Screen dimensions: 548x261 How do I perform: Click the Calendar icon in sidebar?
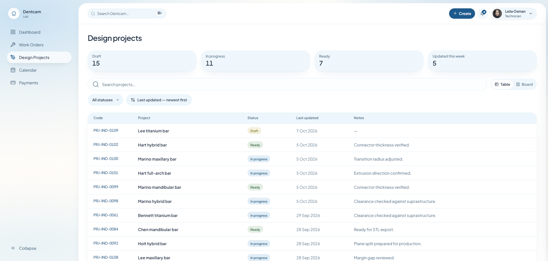[13, 70]
